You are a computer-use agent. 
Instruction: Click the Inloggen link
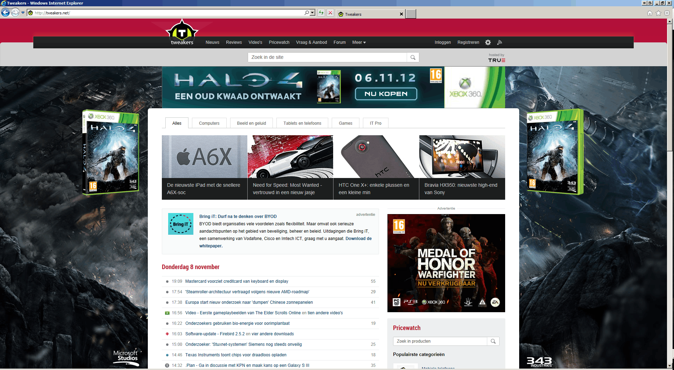pos(443,42)
